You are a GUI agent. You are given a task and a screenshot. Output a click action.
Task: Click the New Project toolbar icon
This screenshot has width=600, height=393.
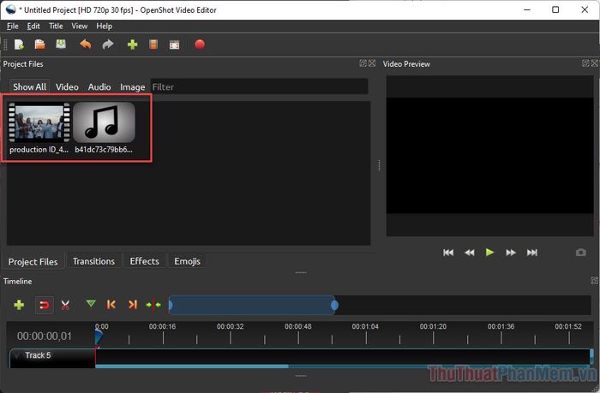[x=19, y=45]
